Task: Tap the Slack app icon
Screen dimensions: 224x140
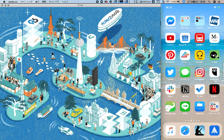Action: [x=171, y=89]
